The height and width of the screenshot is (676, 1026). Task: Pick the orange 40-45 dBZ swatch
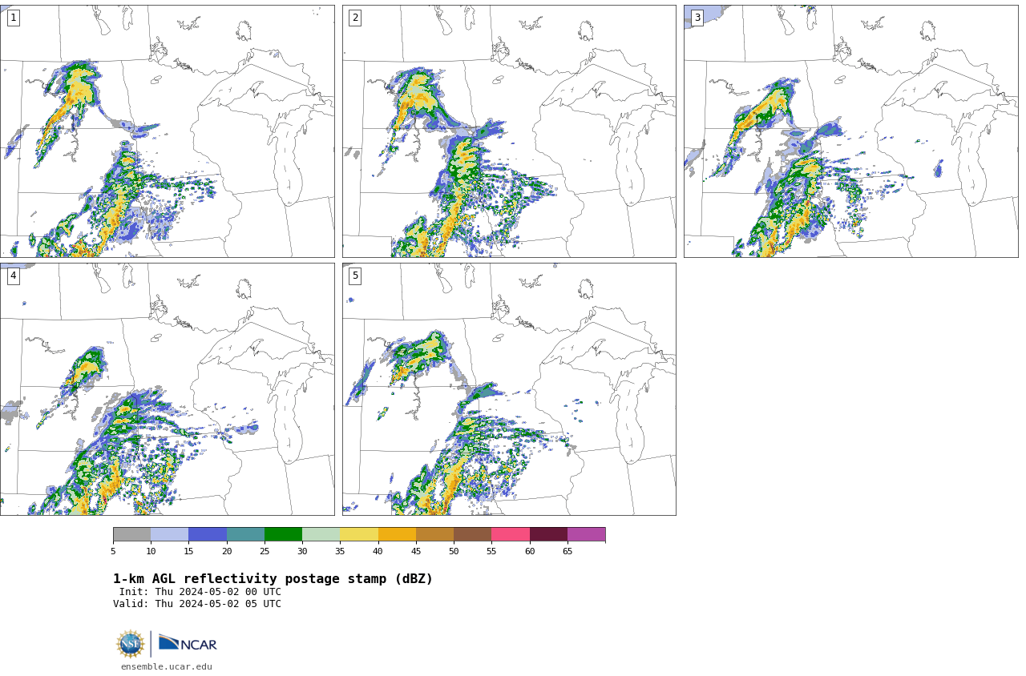397,534
